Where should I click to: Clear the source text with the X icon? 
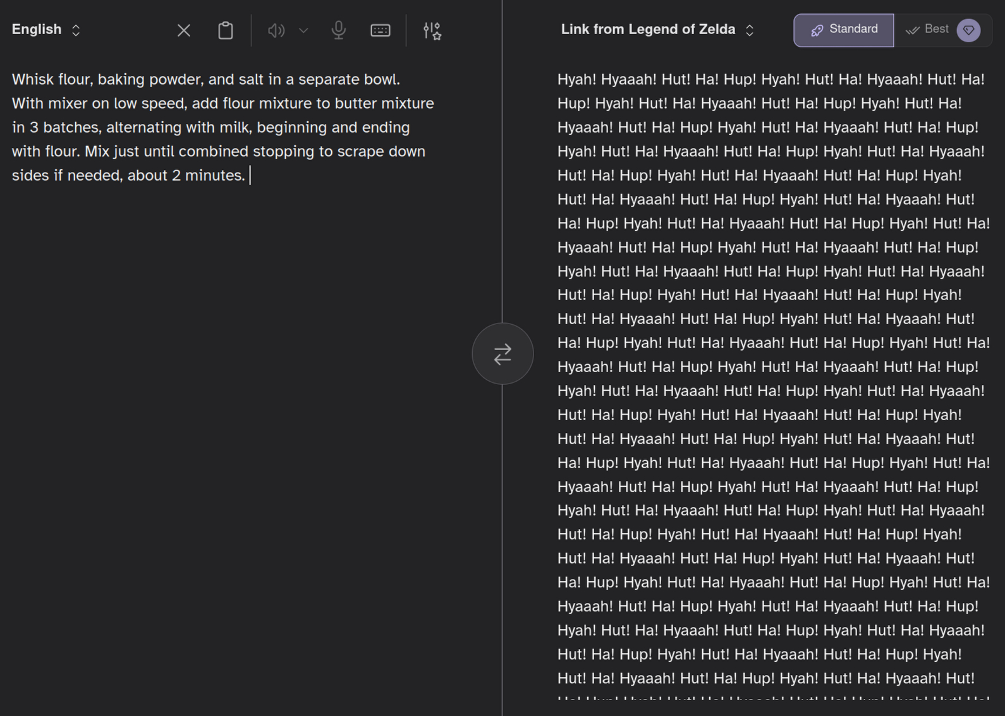184,30
